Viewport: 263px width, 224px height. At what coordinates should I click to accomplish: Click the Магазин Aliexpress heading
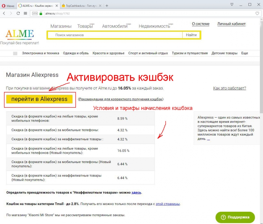pos(32,75)
